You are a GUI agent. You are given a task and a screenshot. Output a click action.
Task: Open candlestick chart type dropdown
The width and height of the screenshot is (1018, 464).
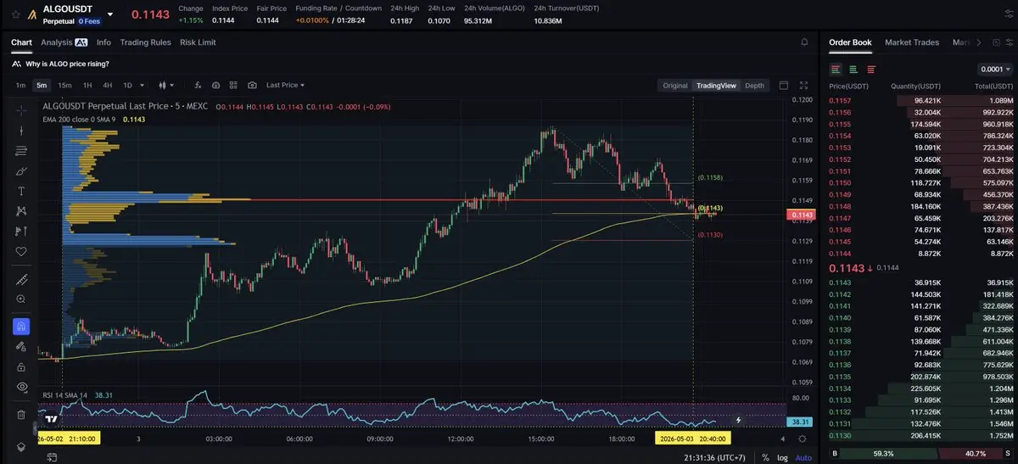click(166, 85)
